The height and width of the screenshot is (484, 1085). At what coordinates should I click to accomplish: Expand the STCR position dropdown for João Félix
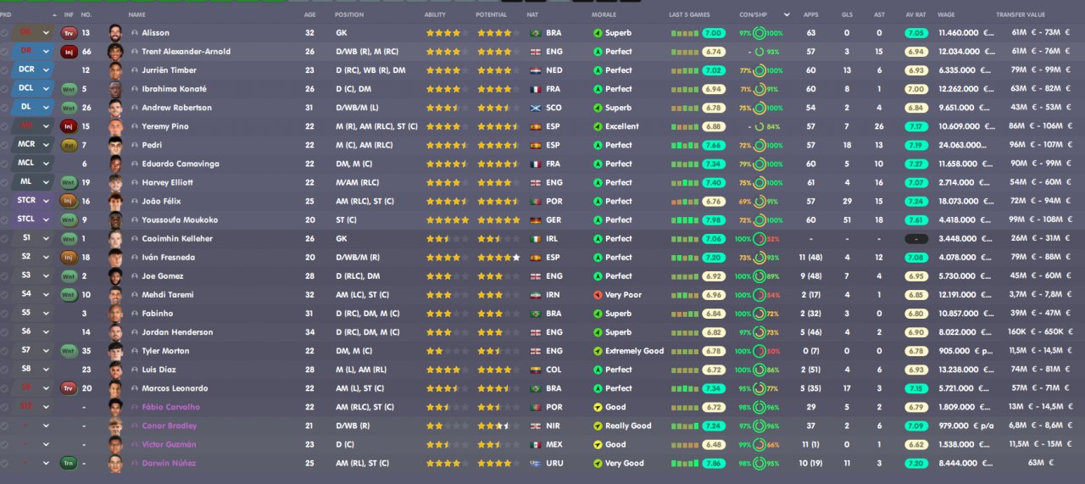point(46,201)
